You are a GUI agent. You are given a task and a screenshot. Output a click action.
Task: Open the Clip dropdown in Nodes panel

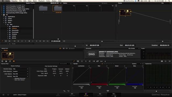pos(166,3)
